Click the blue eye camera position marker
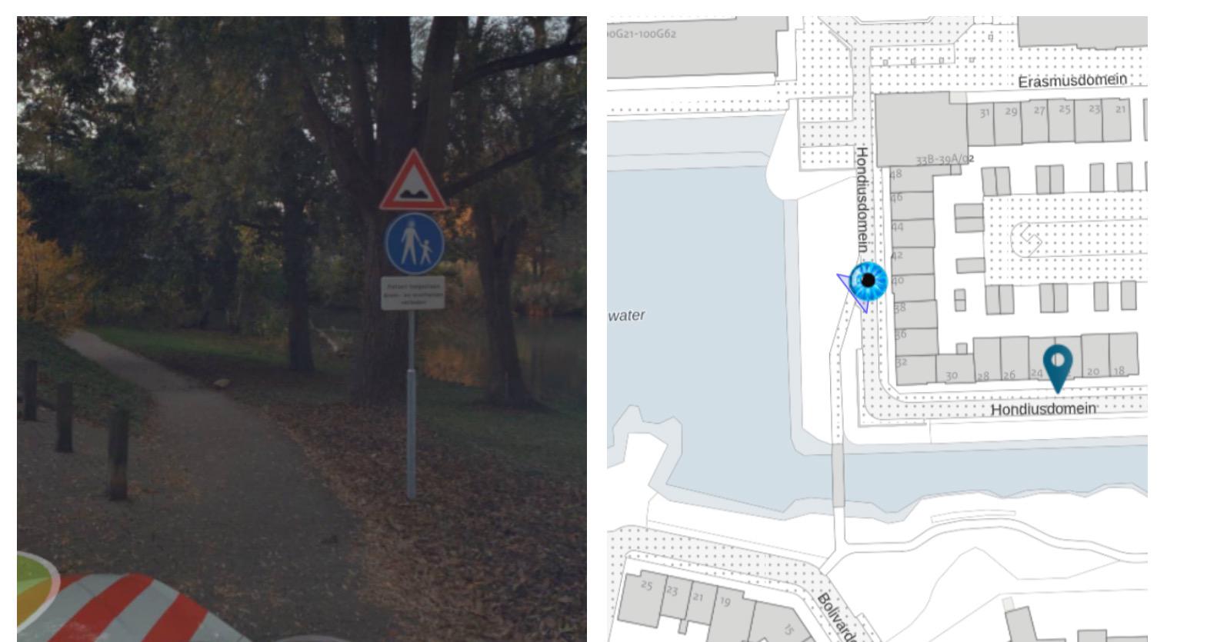Viewport: 1227px width, 642px height. 869,281
